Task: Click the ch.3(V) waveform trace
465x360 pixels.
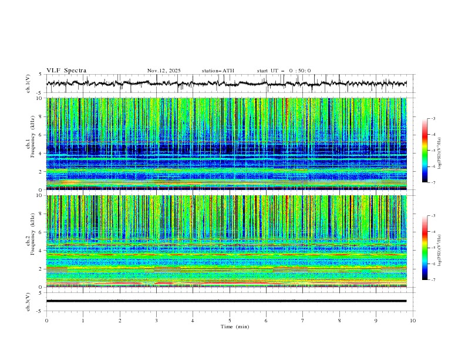Action: pos(227,301)
